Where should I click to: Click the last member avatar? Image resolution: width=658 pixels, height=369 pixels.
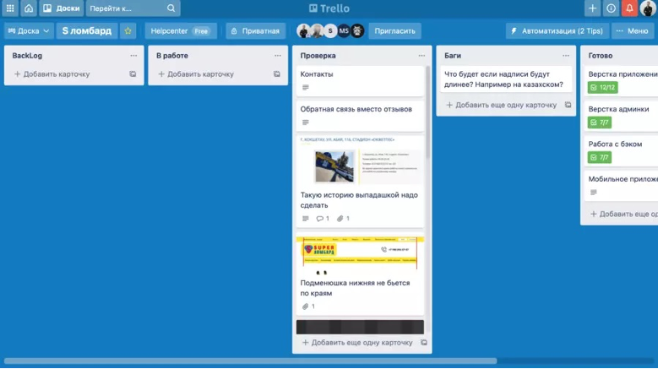pos(357,31)
